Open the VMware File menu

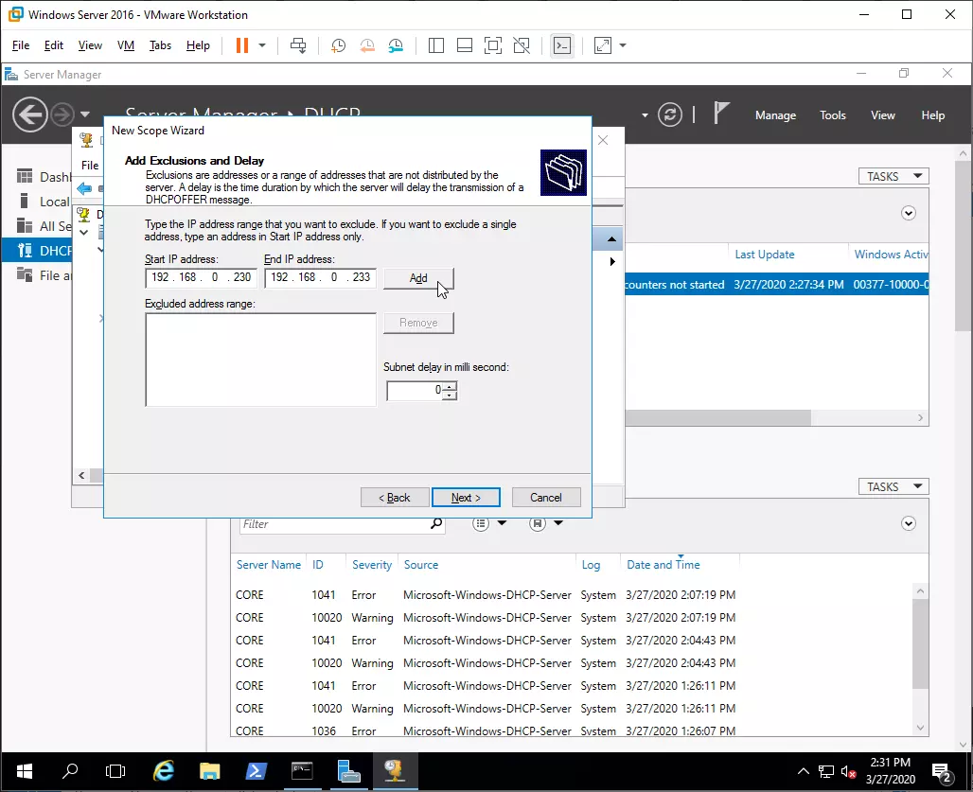21,45
